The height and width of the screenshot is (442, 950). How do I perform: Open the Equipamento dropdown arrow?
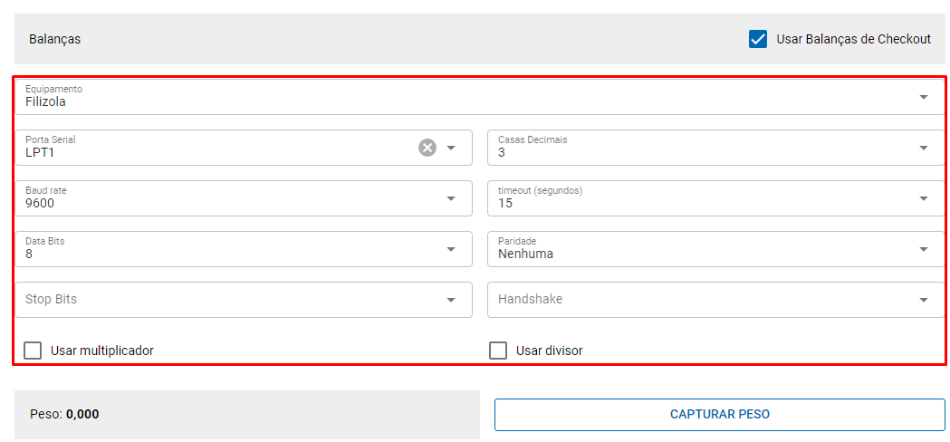click(x=923, y=97)
